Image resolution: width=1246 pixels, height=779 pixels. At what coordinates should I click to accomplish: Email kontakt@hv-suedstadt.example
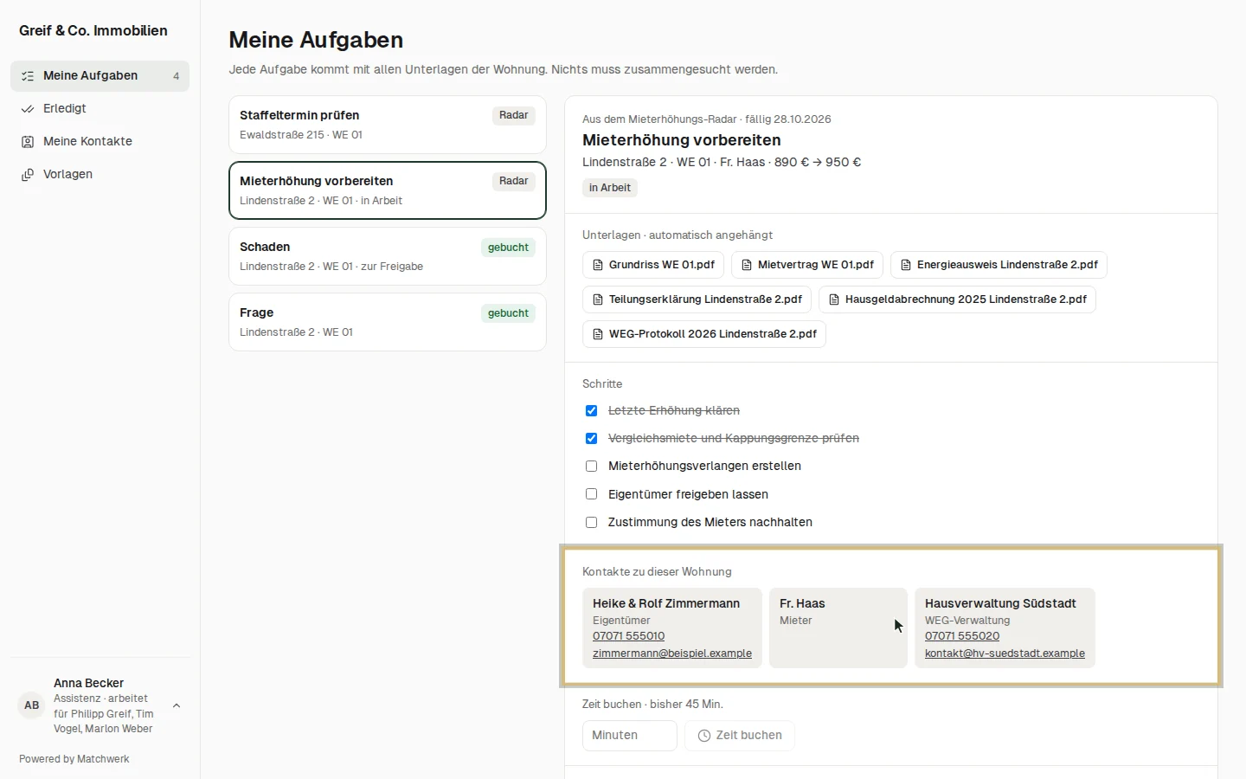1005,653
